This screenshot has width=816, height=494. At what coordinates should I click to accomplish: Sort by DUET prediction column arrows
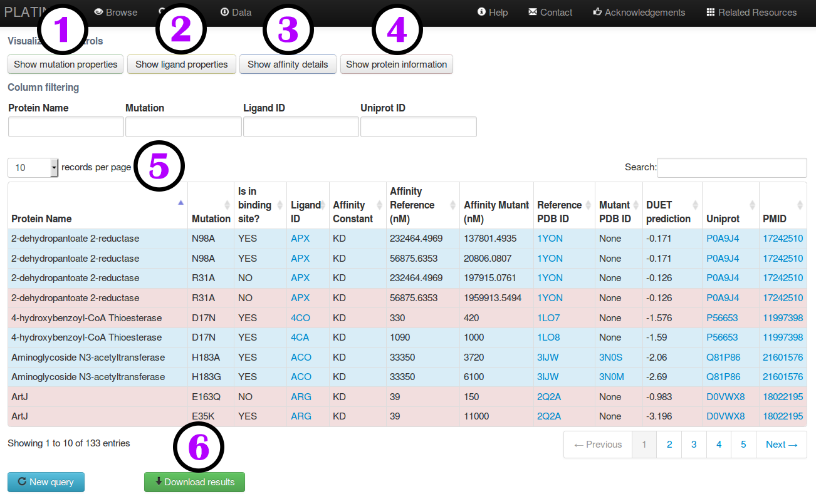[695, 205]
